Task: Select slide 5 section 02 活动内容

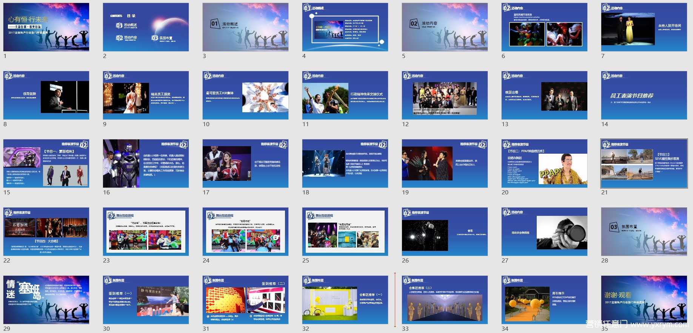Action: click(445, 27)
